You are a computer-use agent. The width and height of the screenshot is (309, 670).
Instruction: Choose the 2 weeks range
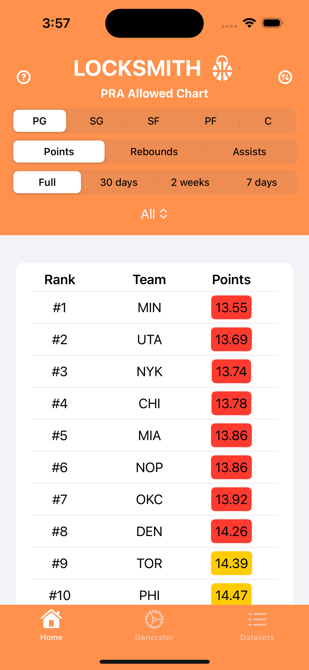[x=190, y=182]
